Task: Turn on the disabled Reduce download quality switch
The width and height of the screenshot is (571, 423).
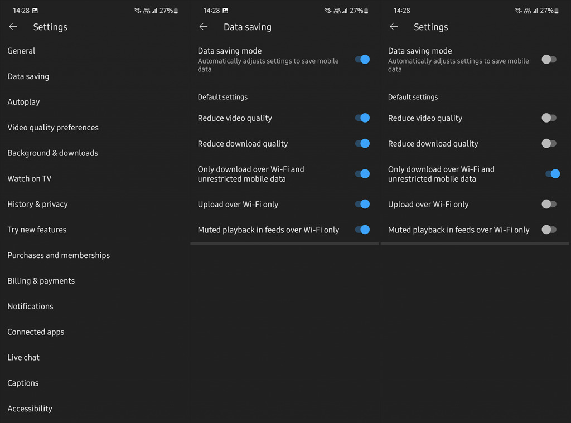Action: 549,144
